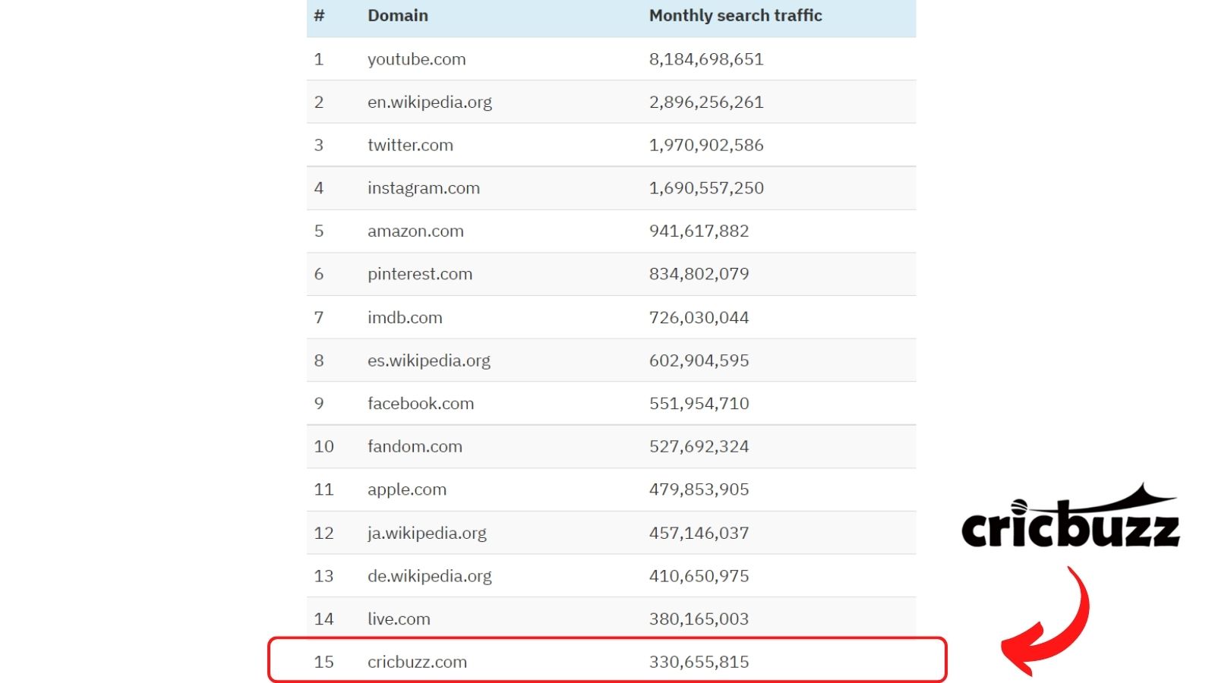Select fandom.com domain cell

point(415,446)
